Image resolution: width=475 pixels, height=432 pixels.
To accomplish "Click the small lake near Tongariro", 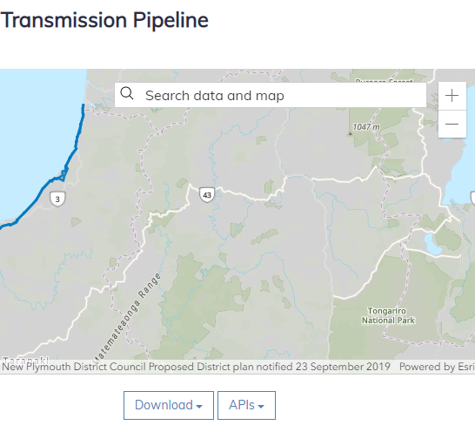I will 432,244.
